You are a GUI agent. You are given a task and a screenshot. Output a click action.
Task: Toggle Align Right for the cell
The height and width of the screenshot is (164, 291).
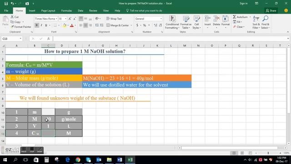pyautogui.click(x=90, y=26)
